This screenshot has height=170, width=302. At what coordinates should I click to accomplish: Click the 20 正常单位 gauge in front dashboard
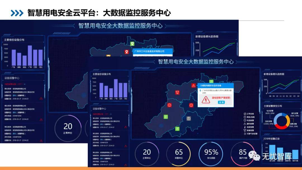pyautogui.click(x=147, y=153)
